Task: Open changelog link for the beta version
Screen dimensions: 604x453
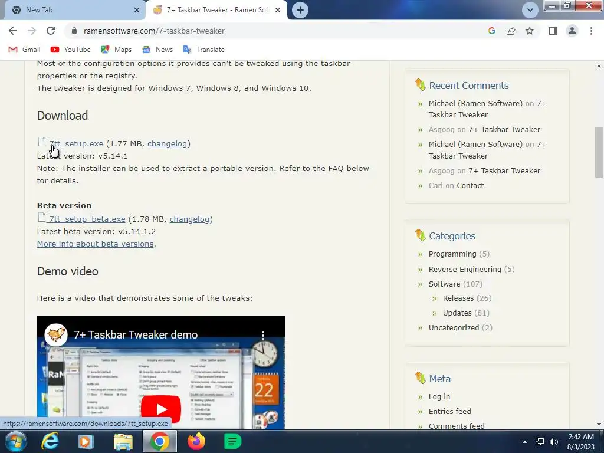Action: coord(189,219)
